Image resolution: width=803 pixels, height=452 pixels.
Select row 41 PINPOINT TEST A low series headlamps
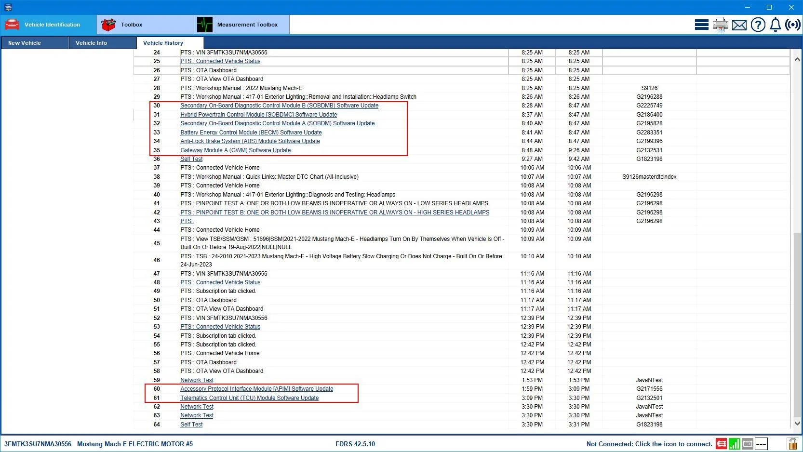coord(462,203)
